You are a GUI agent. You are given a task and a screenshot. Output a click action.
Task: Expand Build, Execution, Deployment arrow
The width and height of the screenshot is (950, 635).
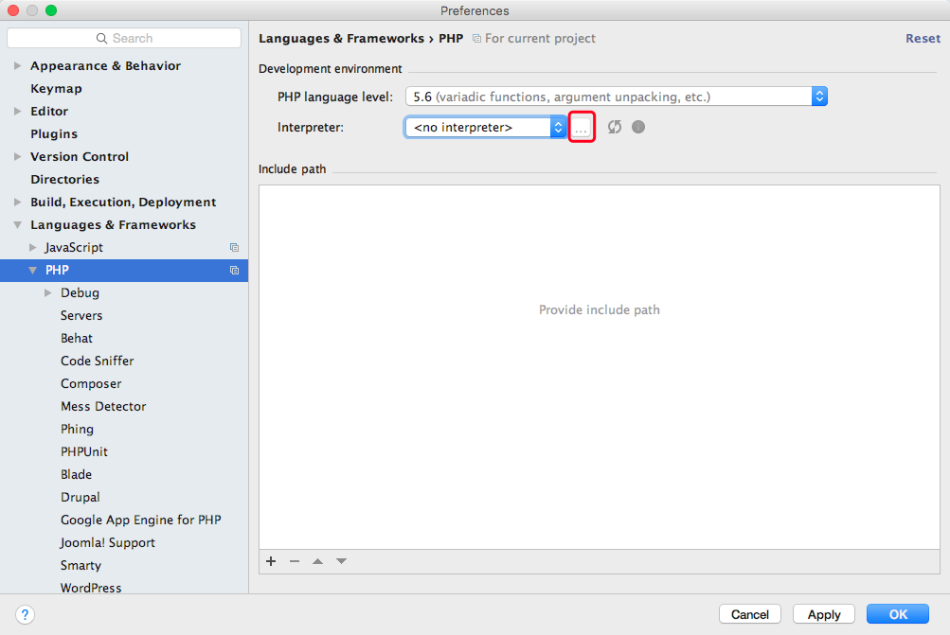click(18, 203)
